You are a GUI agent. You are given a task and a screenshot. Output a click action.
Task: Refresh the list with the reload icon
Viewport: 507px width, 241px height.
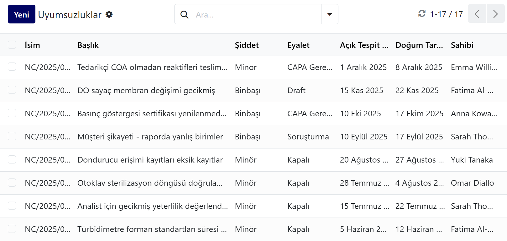point(422,13)
